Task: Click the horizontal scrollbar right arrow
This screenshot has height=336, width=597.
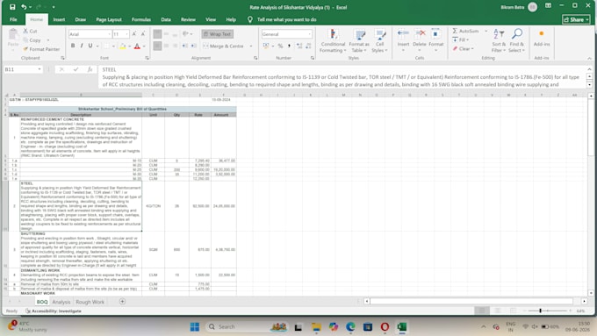Action: point(584,302)
